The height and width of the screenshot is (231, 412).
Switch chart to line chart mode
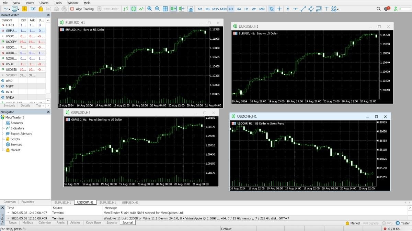coord(141,9)
